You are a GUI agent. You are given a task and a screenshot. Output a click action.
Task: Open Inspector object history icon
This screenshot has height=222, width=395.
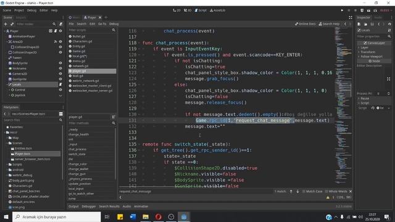tap(389, 24)
